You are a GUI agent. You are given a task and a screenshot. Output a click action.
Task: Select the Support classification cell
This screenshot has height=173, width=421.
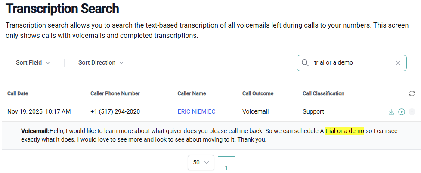click(x=313, y=111)
